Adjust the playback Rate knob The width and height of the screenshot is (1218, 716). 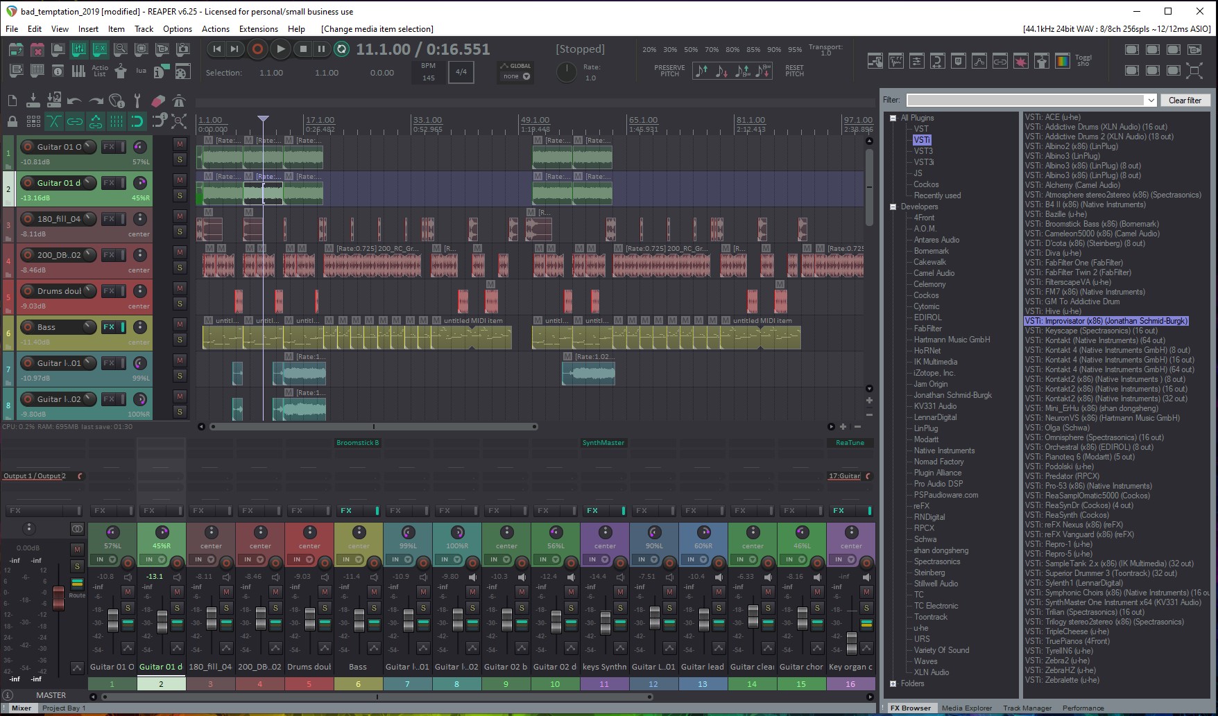(567, 72)
